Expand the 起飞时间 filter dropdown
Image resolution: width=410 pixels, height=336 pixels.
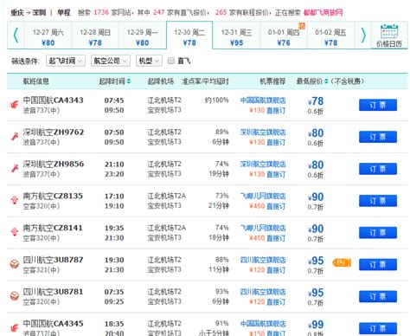tap(66, 61)
